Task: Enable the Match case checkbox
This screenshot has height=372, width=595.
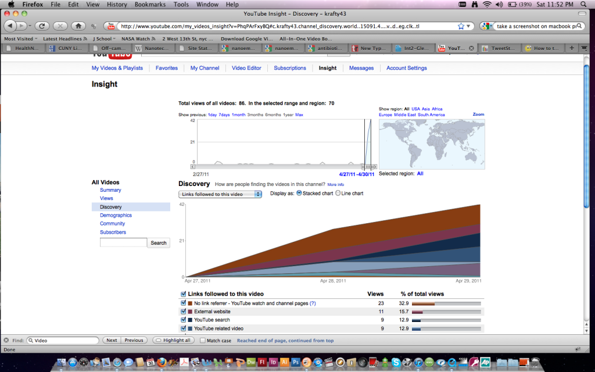Action: [203, 341]
